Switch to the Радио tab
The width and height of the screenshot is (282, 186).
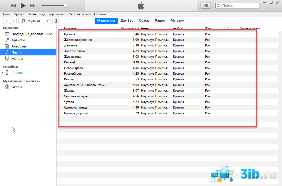coord(160,21)
